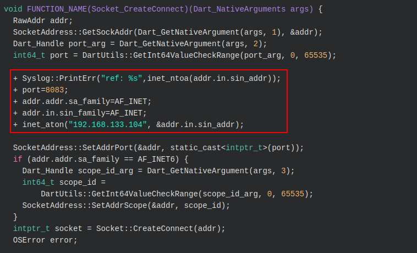The width and height of the screenshot is (417, 253).
Task: Click the added addr.addr.sa_family=AF_INET line
Action: (x=86, y=102)
